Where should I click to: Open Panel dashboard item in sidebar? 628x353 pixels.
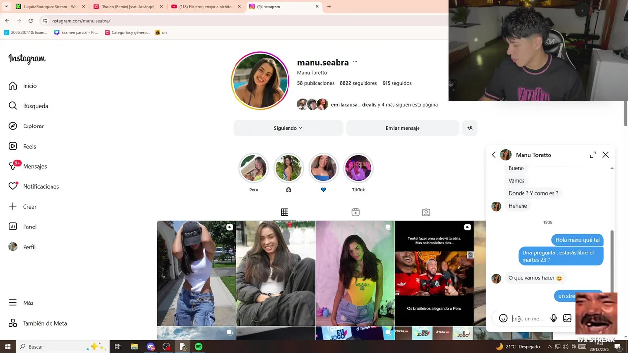click(23, 227)
